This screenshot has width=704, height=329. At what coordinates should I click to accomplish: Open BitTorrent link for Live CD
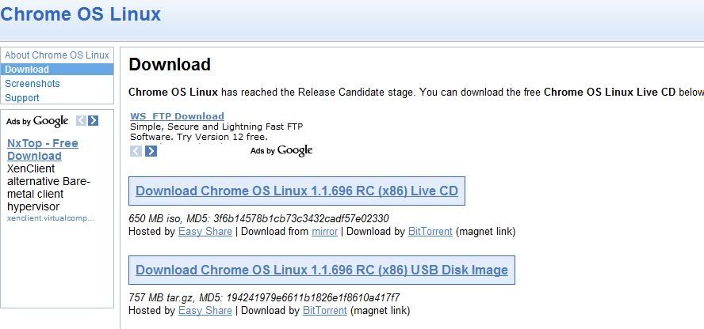coord(430,232)
